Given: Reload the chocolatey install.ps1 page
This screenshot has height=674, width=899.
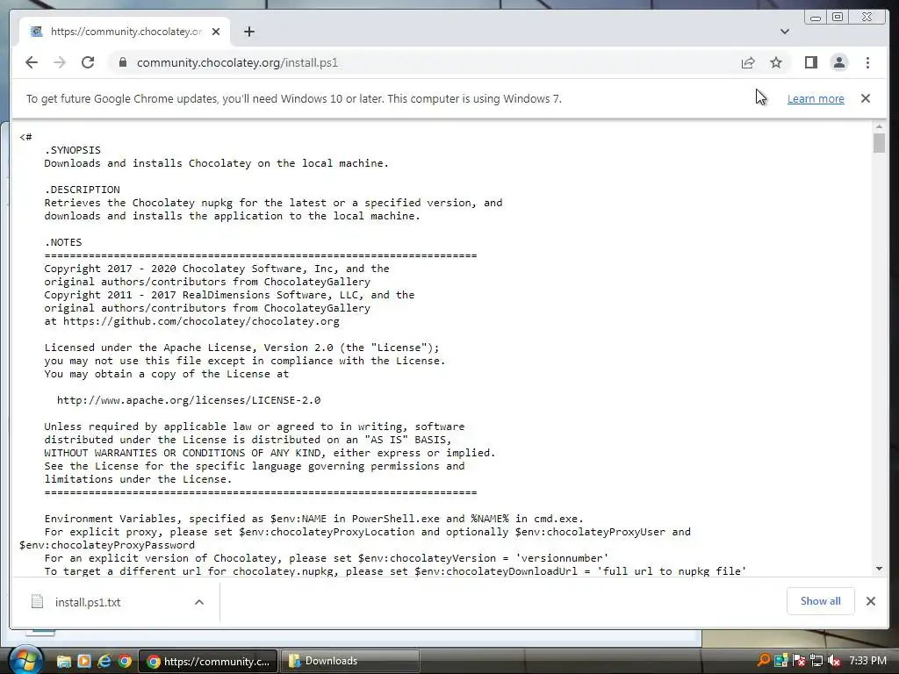Looking at the screenshot, I should click(x=88, y=62).
